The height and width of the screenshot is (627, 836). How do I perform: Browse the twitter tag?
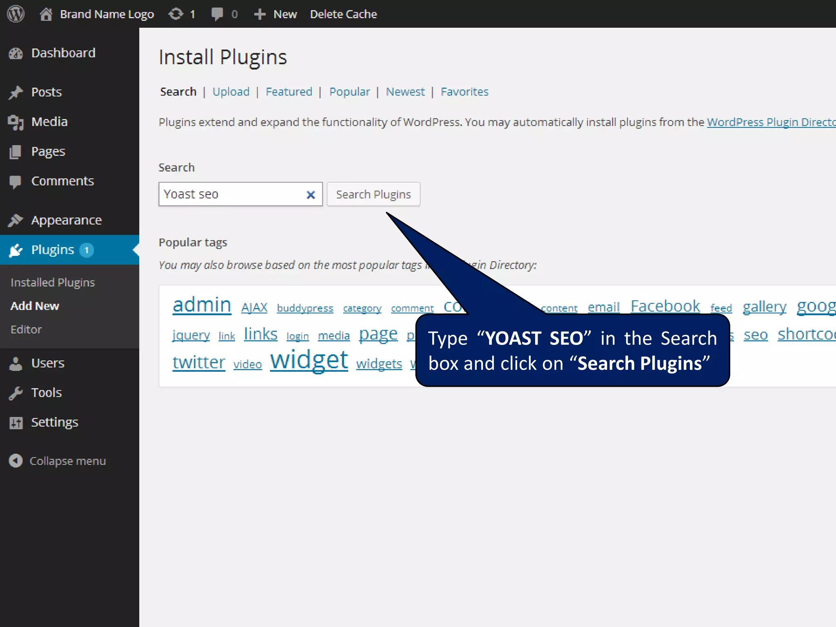199,362
